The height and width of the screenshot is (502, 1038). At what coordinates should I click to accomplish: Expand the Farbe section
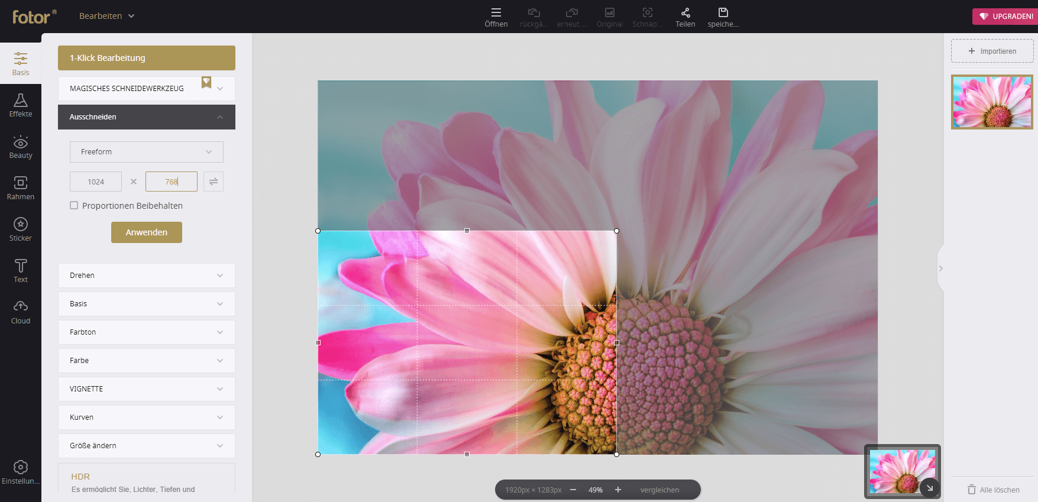pyautogui.click(x=147, y=361)
